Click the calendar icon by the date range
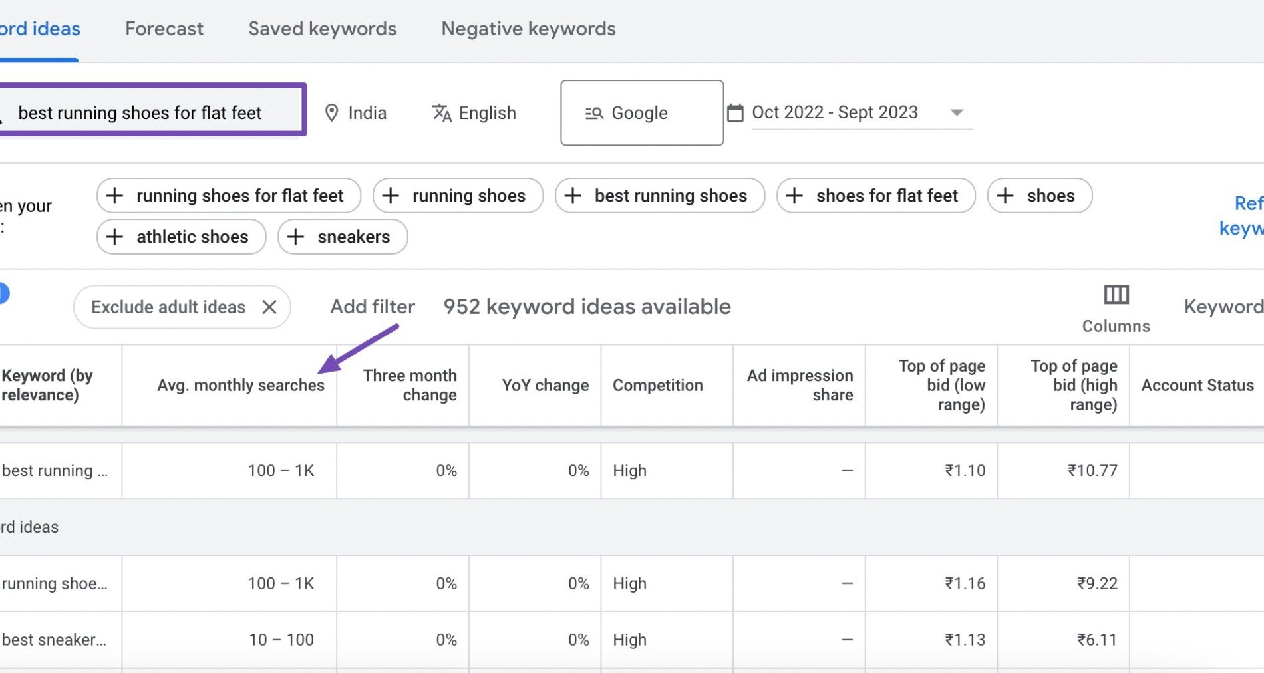Viewport: 1264px width, 673px height. (x=735, y=113)
